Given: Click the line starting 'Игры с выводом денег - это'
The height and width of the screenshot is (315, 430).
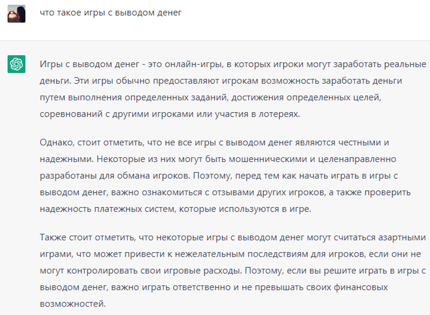Looking at the screenshot, I should 233,64.
